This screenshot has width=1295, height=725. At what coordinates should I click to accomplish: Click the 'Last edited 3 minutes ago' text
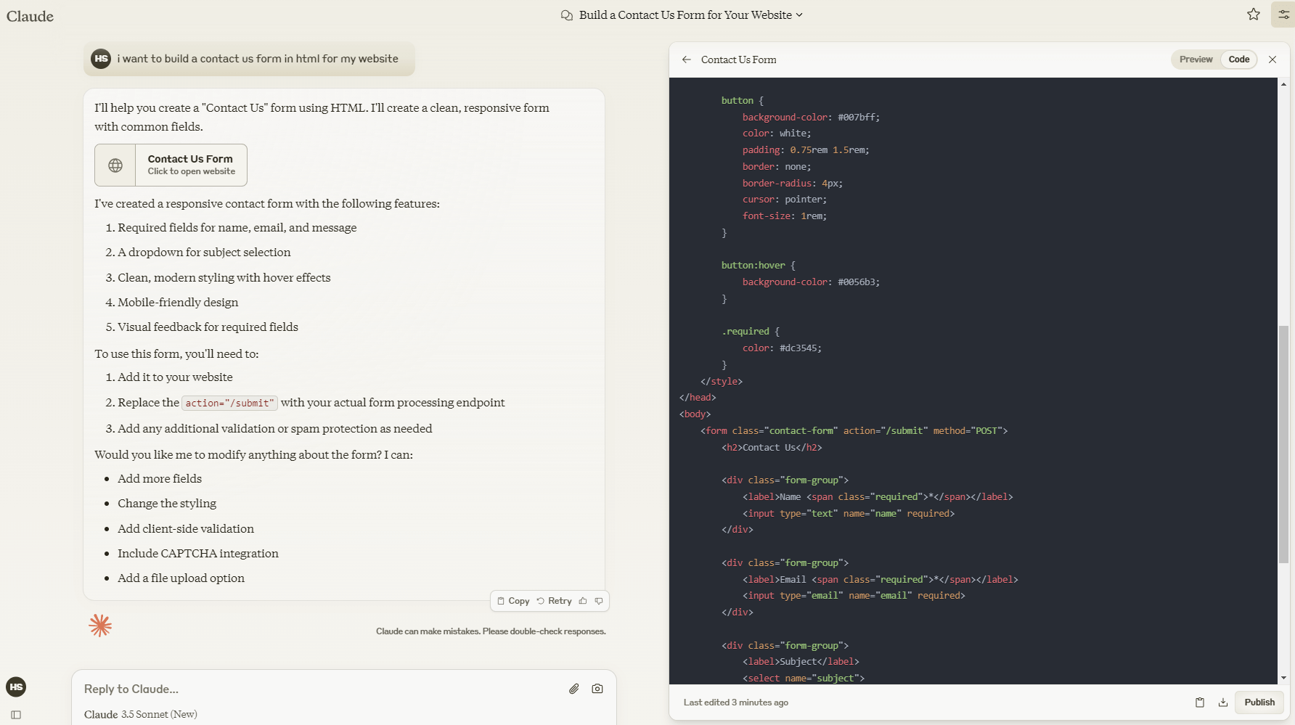coord(735,703)
